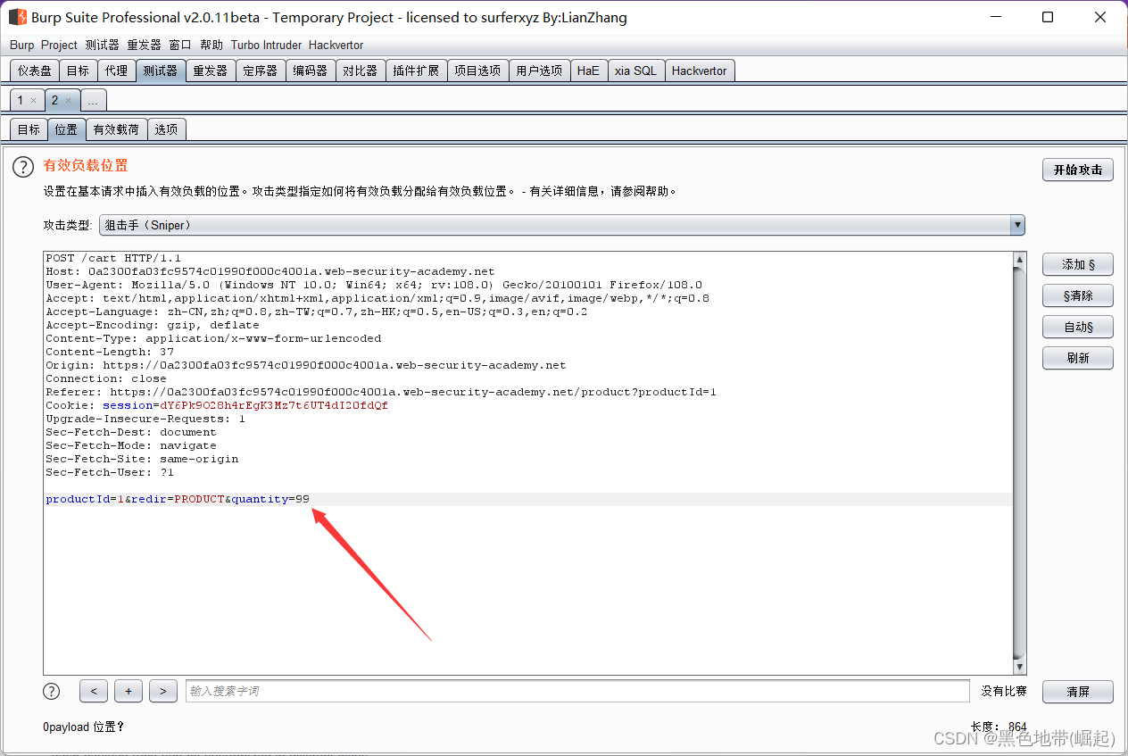Open a new attack tab with ...

tap(93, 101)
